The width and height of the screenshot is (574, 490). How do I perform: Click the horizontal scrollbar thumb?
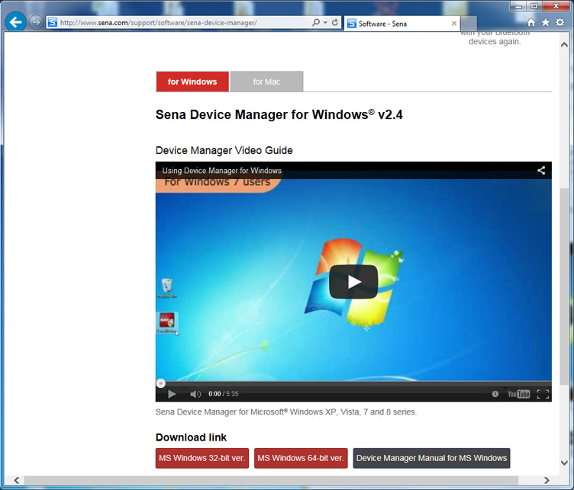[271, 480]
